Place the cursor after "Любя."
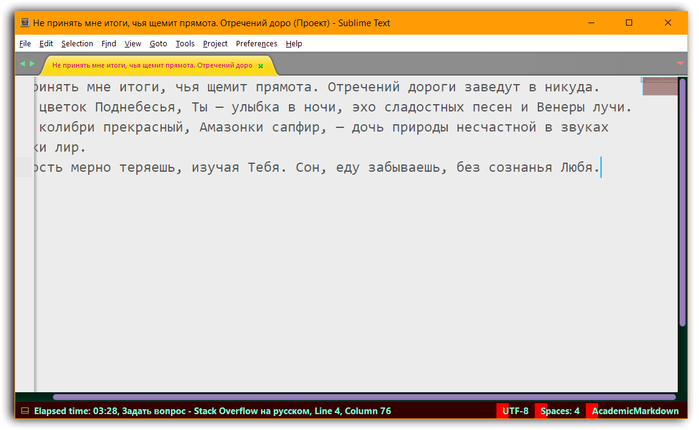699x430 pixels. pos(601,167)
